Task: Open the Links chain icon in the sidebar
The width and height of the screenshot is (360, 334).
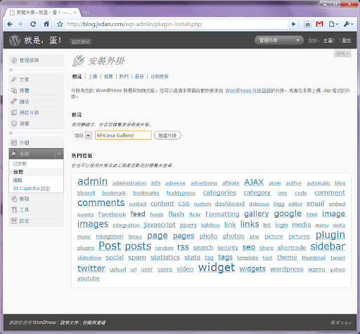Action: [x=13, y=101]
